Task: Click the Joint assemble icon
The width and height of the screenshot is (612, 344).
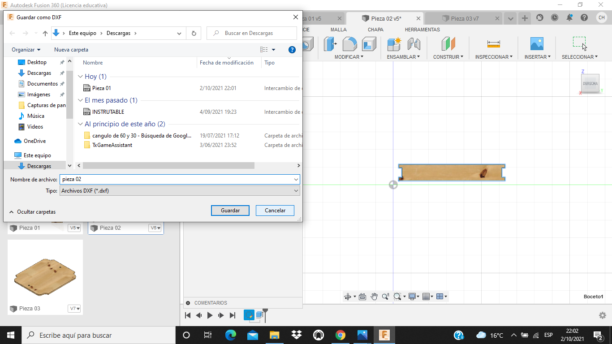Action: pyautogui.click(x=414, y=44)
